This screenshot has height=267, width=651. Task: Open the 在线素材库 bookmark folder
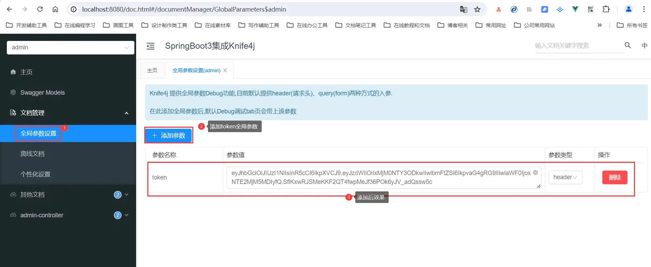point(213,25)
